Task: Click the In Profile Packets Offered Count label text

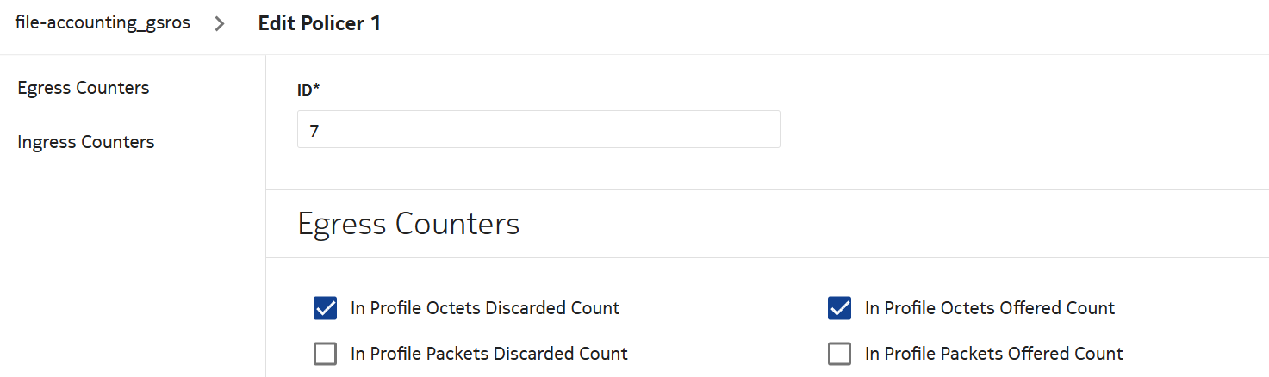Action: [994, 354]
